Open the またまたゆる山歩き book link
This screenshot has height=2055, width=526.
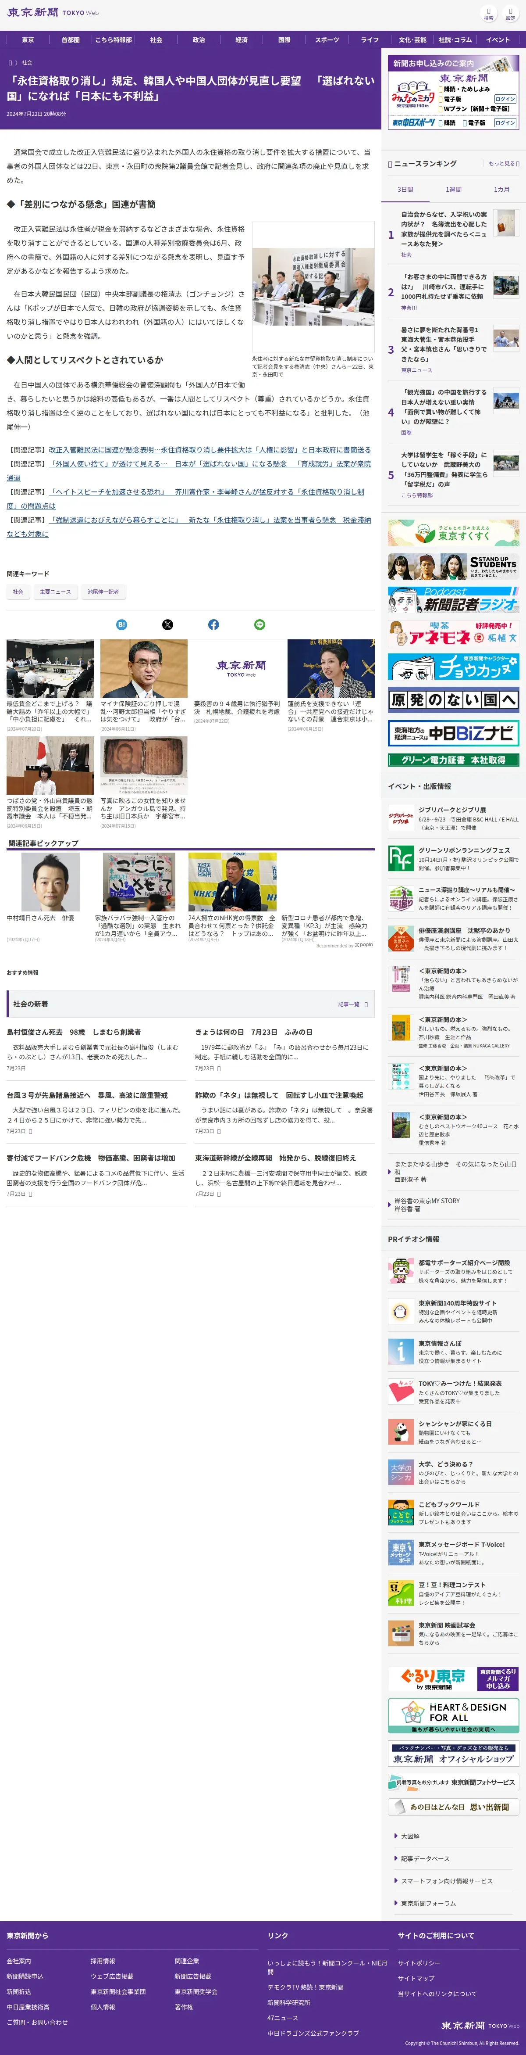click(x=456, y=1171)
